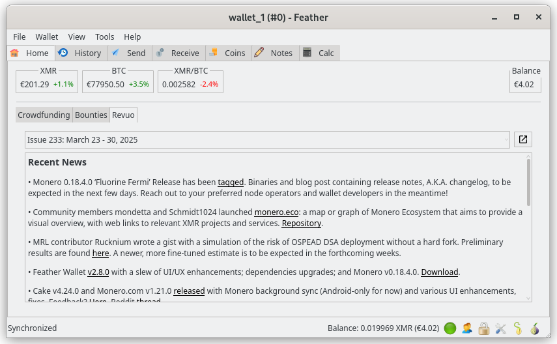Open settings via wrench and screwdriver icon
The image size is (557, 344).
pos(500,328)
